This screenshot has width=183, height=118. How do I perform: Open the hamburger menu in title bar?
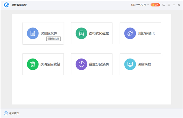(169, 5)
